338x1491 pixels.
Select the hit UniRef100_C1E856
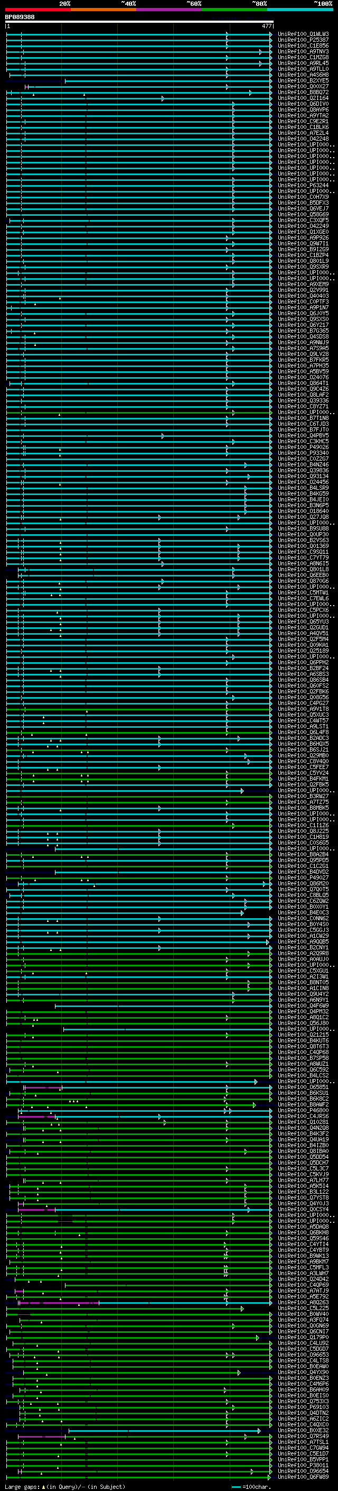[303, 45]
